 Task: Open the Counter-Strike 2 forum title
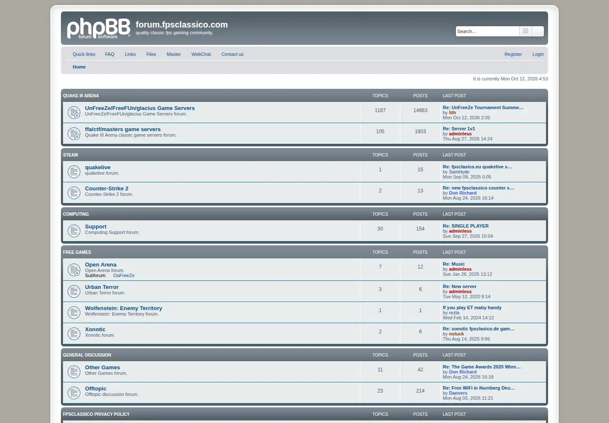click(x=107, y=189)
